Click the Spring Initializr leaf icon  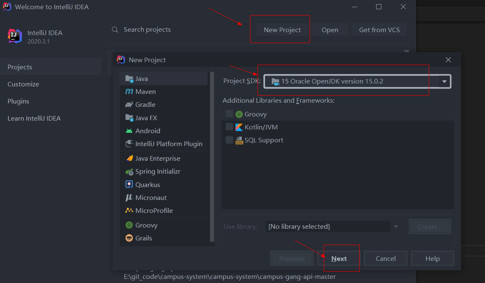[x=129, y=172]
